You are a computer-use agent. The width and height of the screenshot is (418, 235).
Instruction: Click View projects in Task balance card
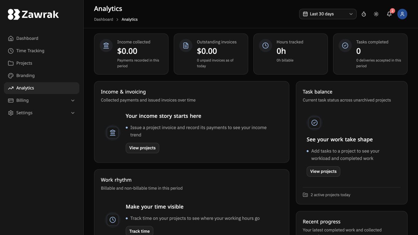(x=323, y=171)
